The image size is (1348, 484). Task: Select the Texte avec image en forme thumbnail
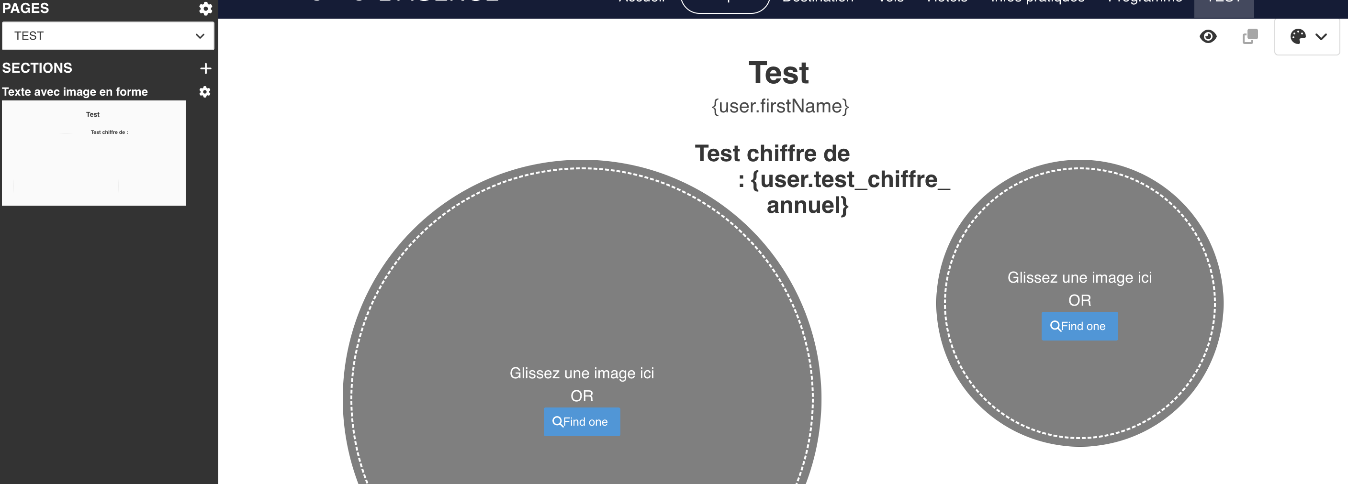[94, 153]
